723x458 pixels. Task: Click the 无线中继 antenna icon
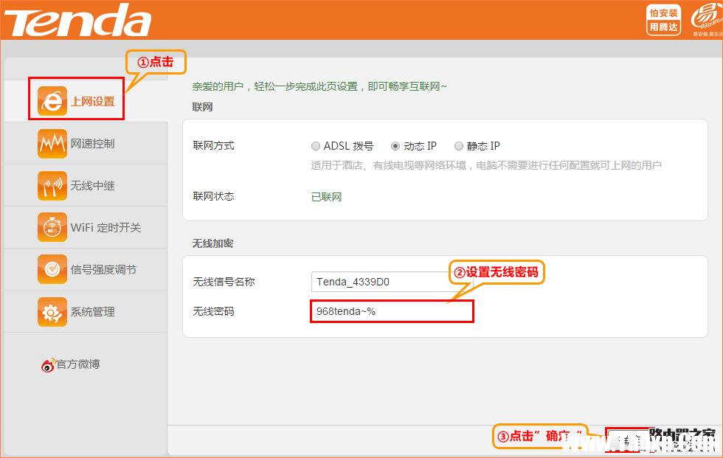[52, 185]
